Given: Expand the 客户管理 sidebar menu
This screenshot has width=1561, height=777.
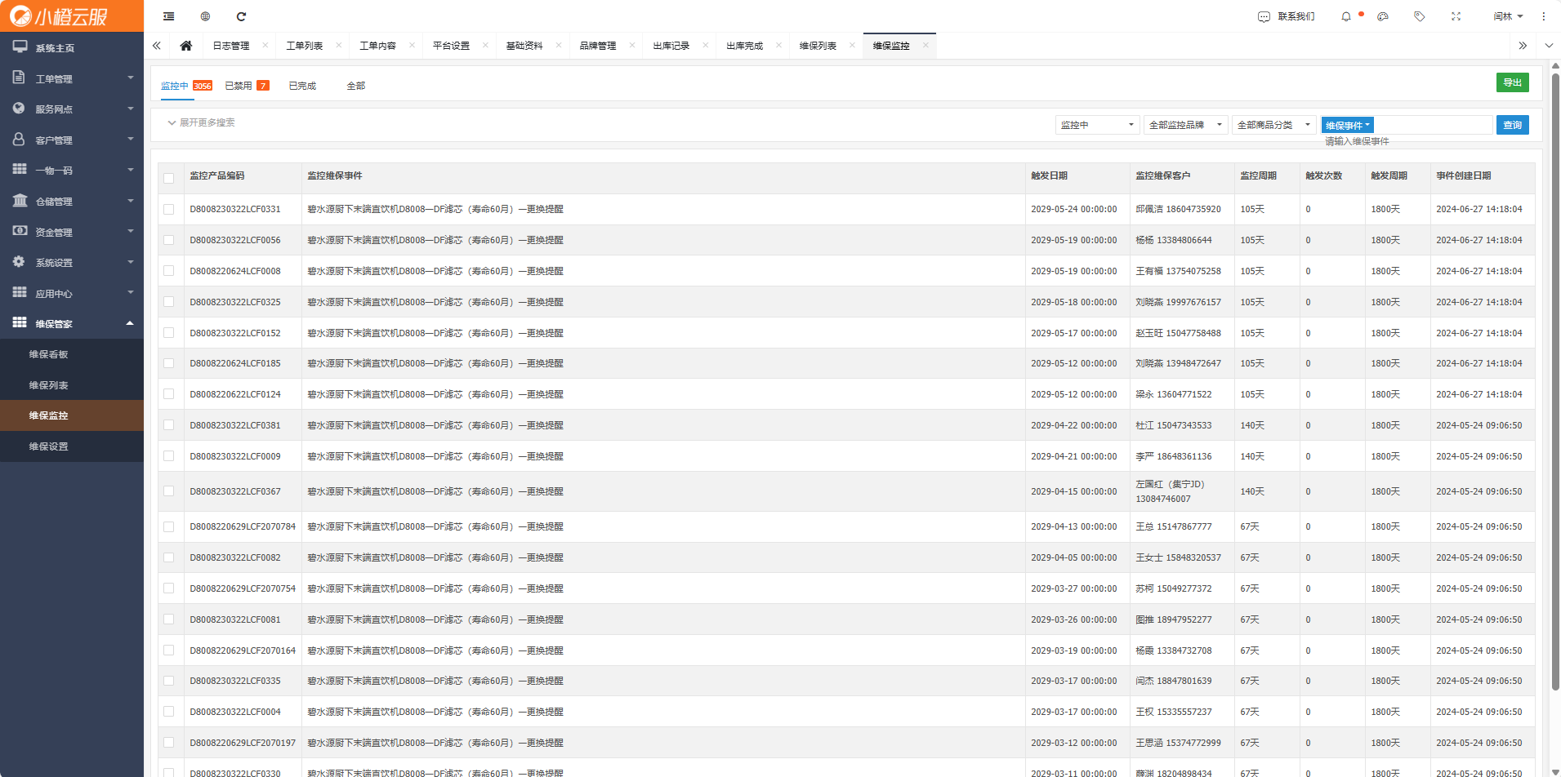Looking at the screenshot, I should tap(72, 140).
